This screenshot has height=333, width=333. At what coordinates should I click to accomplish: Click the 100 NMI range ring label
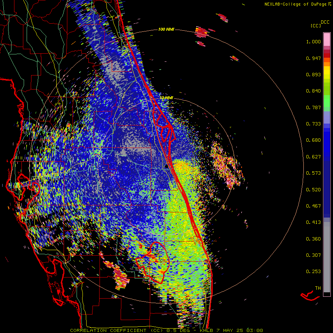[166, 29]
